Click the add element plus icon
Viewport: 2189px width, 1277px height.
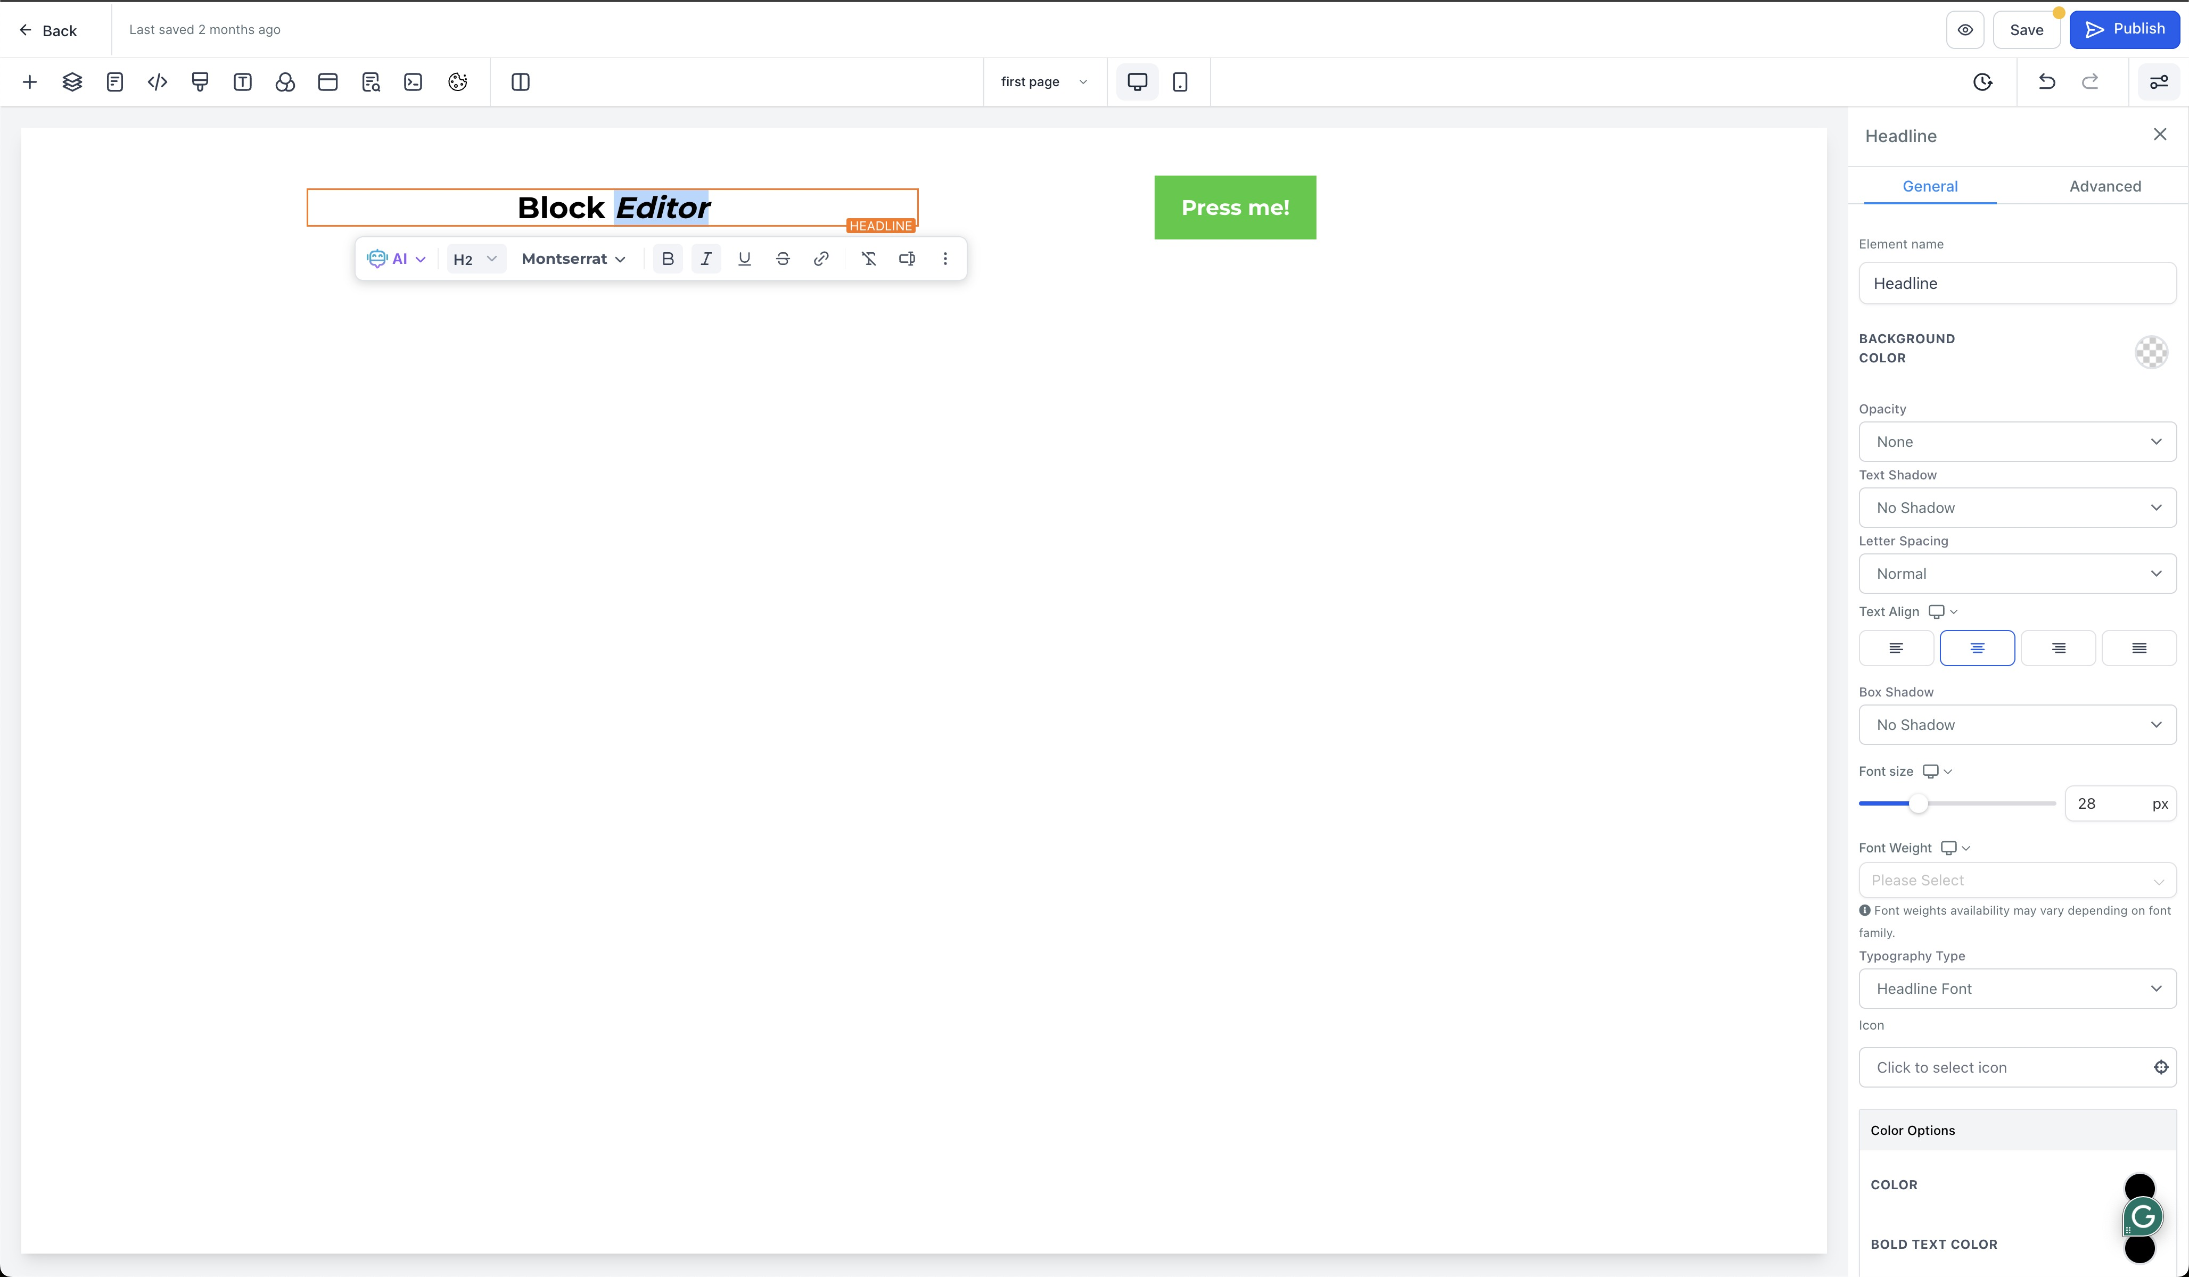[x=29, y=81]
